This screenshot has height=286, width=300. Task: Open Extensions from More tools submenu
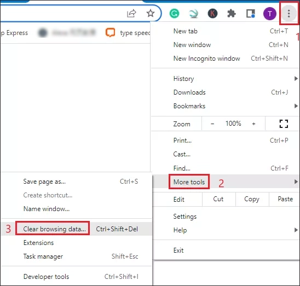[x=77, y=243]
